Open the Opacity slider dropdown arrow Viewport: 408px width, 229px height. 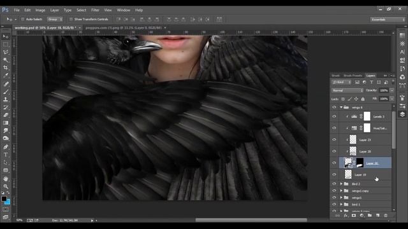click(392, 90)
